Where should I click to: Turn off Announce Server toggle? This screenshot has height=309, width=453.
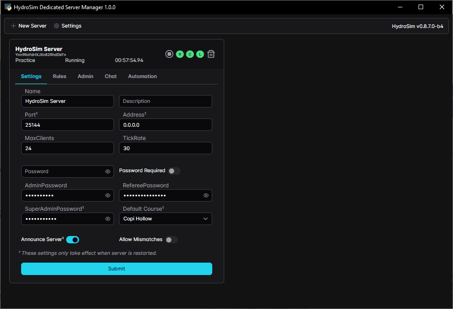click(73, 240)
